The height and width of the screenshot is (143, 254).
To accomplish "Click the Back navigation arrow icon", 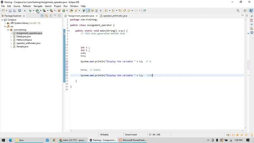I will tap(129, 11).
